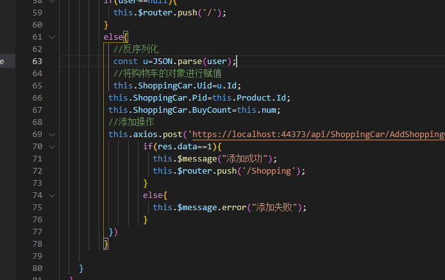This screenshot has width=445, height=280.
Task: Click the closing brace on line 80
Action: tap(81, 268)
